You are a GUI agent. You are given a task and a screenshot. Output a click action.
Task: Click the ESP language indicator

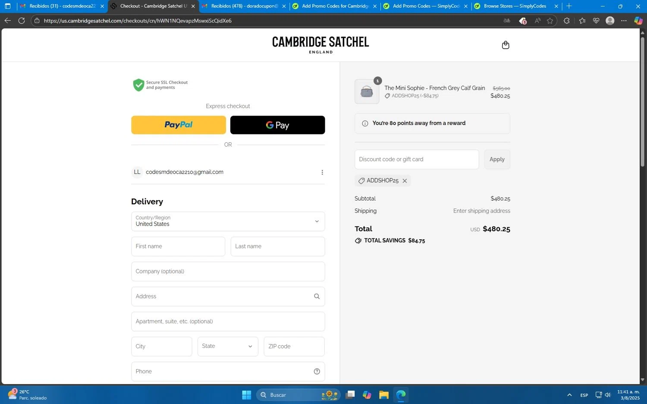[584, 395]
